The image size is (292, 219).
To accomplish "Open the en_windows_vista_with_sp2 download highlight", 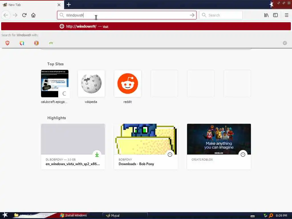I will 73,146.
